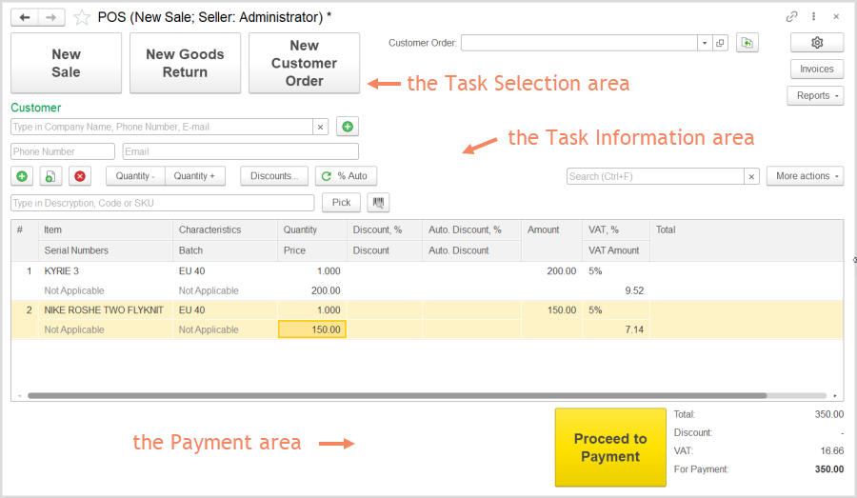Click the VAT, % column header
This screenshot has width=857, height=498.
pyautogui.click(x=616, y=230)
